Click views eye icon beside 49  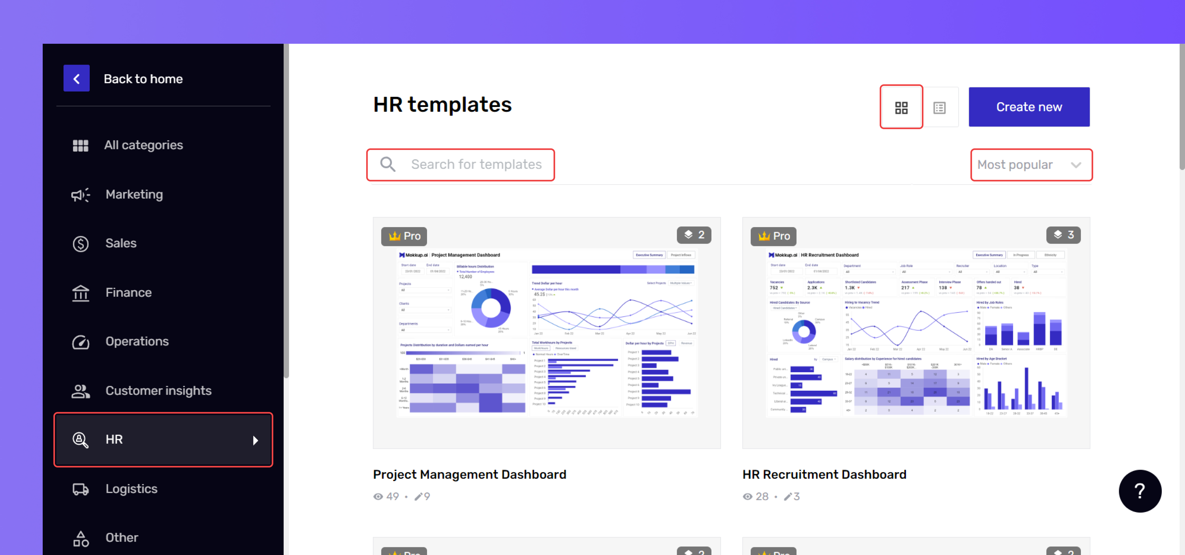click(x=378, y=497)
